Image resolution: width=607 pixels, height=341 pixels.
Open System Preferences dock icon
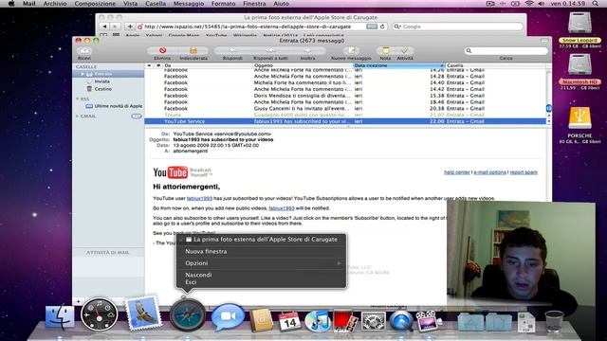pos(373,321)
